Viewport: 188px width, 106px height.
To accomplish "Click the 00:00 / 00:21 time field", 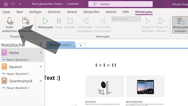I will tap(126, 19).
